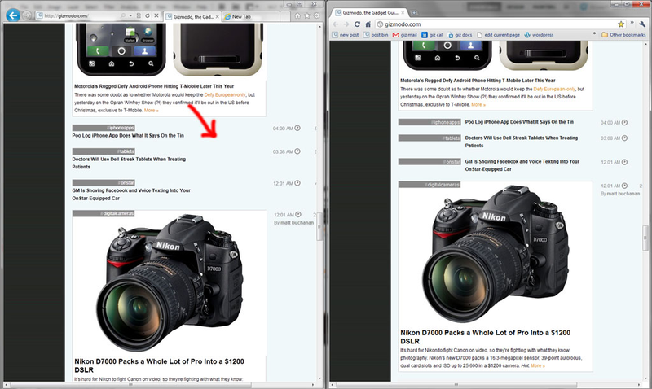Screen dimensions: 652x389
Task: Click the Nikon camera image in Chrome
Action: [496, 254]
